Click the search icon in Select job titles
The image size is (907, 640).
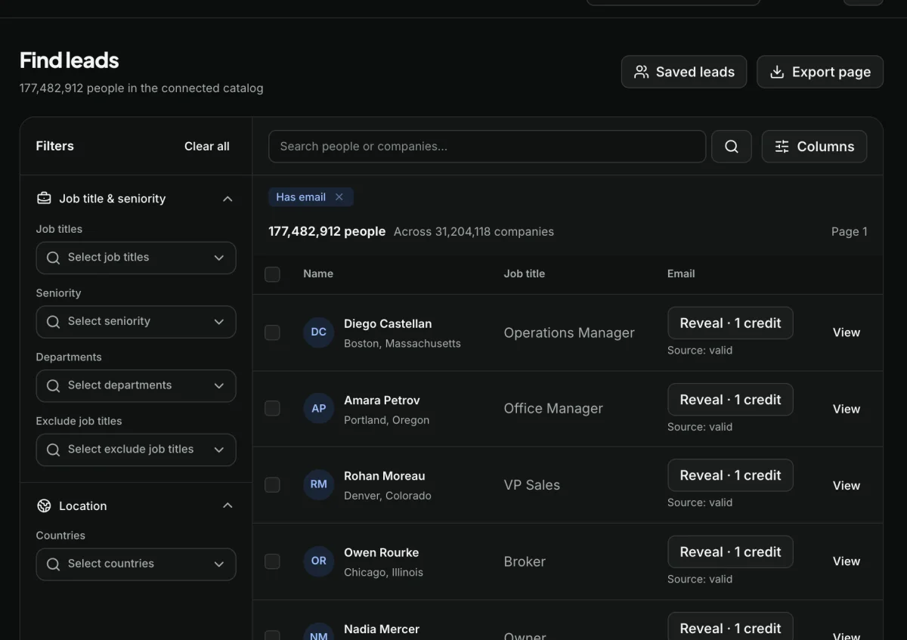click(x=53, y=258)
